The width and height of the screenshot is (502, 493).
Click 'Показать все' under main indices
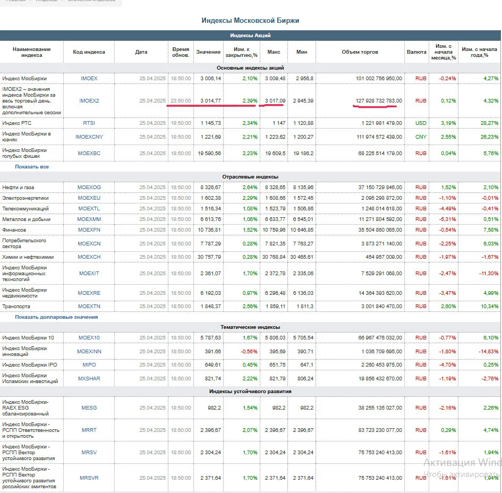[32, 167]
